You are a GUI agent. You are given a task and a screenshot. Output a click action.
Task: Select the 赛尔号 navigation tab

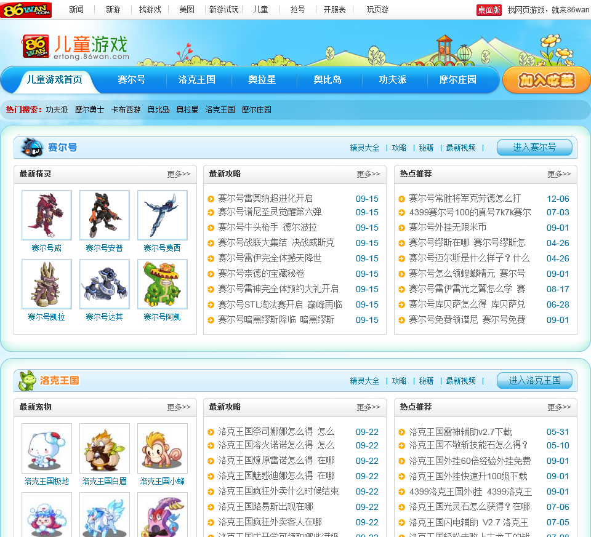[x=132, y=79]
